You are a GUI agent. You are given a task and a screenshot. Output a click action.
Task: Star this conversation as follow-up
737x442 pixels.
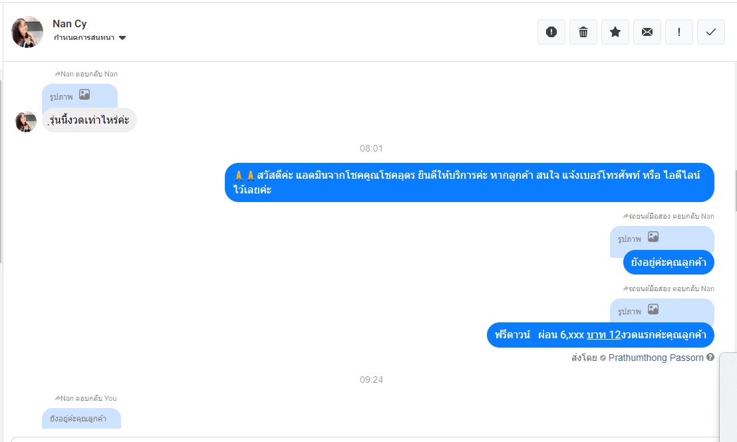tap(615, 32)
